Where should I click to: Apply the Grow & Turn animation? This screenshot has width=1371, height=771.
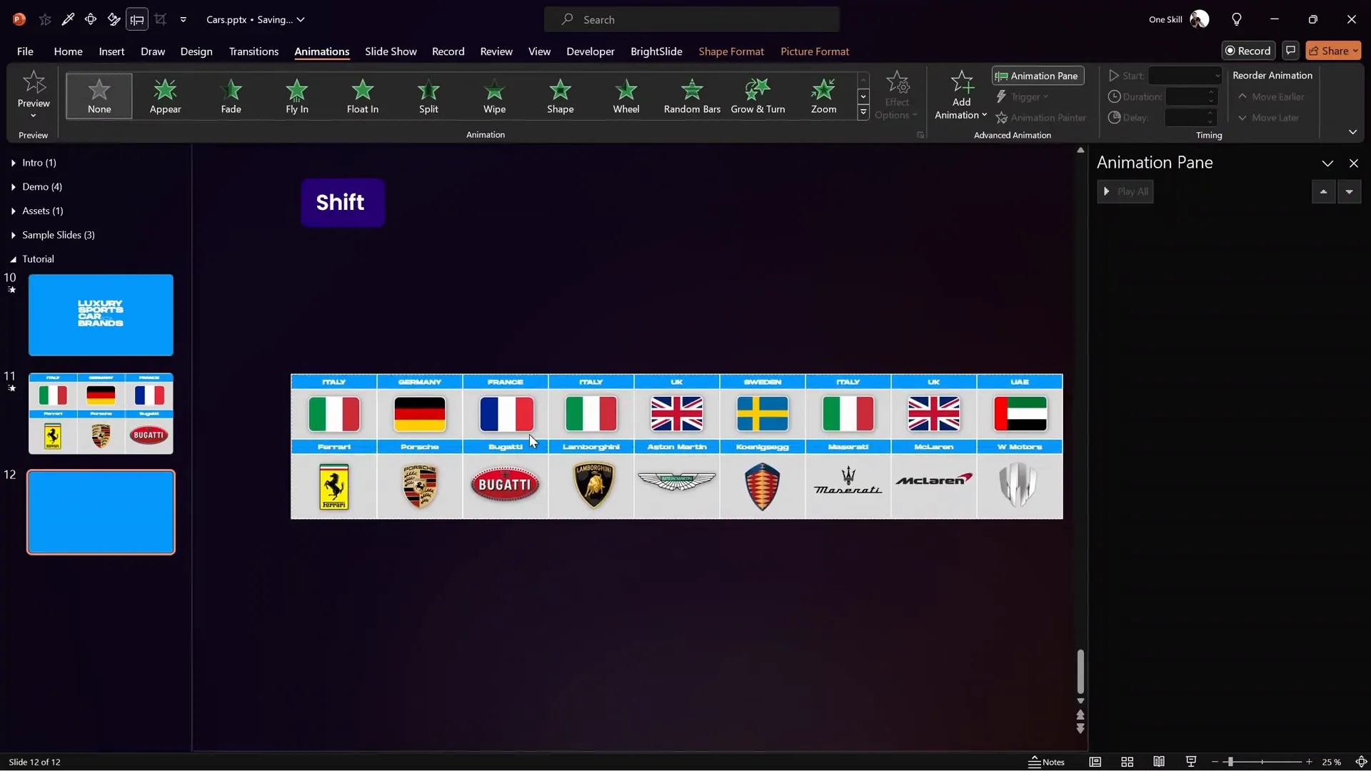click(758, 96)
